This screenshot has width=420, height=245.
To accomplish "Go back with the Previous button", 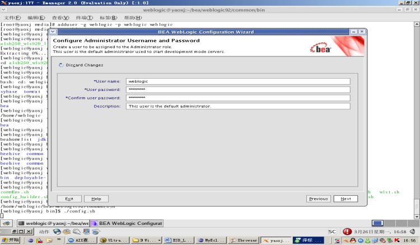I will [319, 199].
